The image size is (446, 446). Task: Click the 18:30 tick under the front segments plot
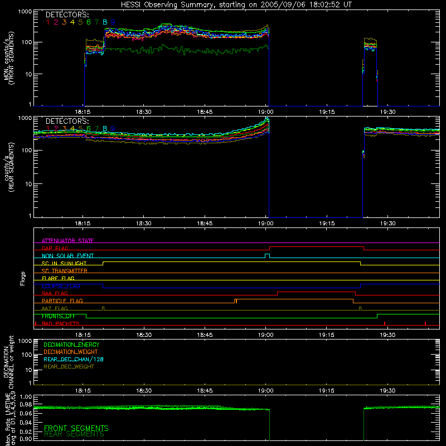pos(144,112)
